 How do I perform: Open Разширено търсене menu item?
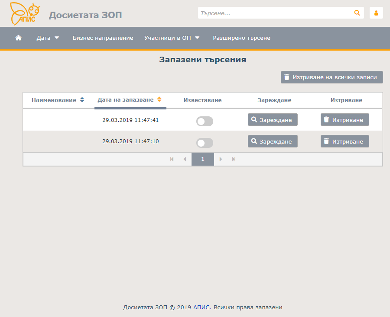[241, 38]
